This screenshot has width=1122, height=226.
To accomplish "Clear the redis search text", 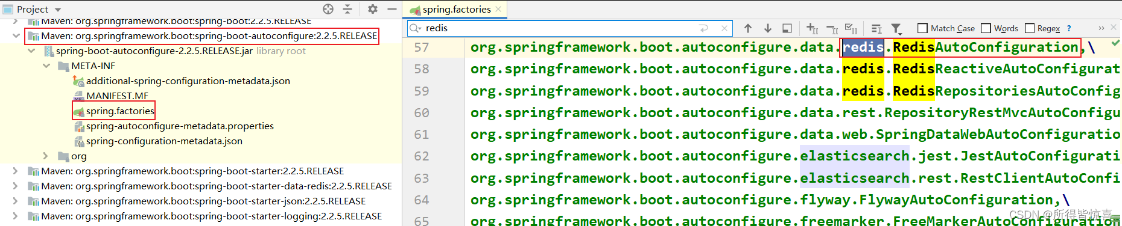I will point(724,28).
